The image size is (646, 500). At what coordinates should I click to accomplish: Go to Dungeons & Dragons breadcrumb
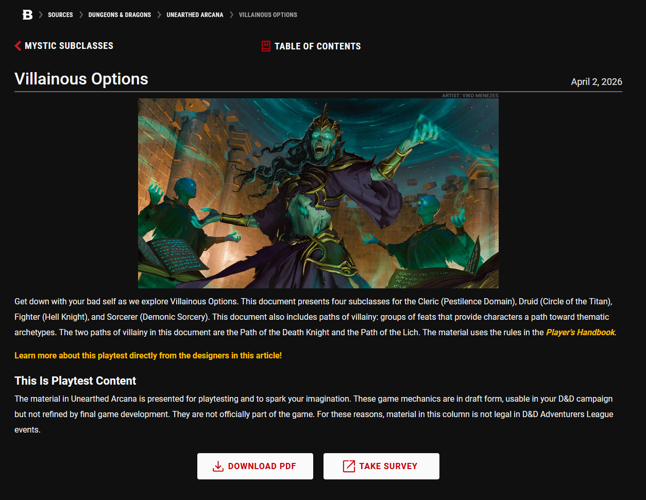[120, 15]
